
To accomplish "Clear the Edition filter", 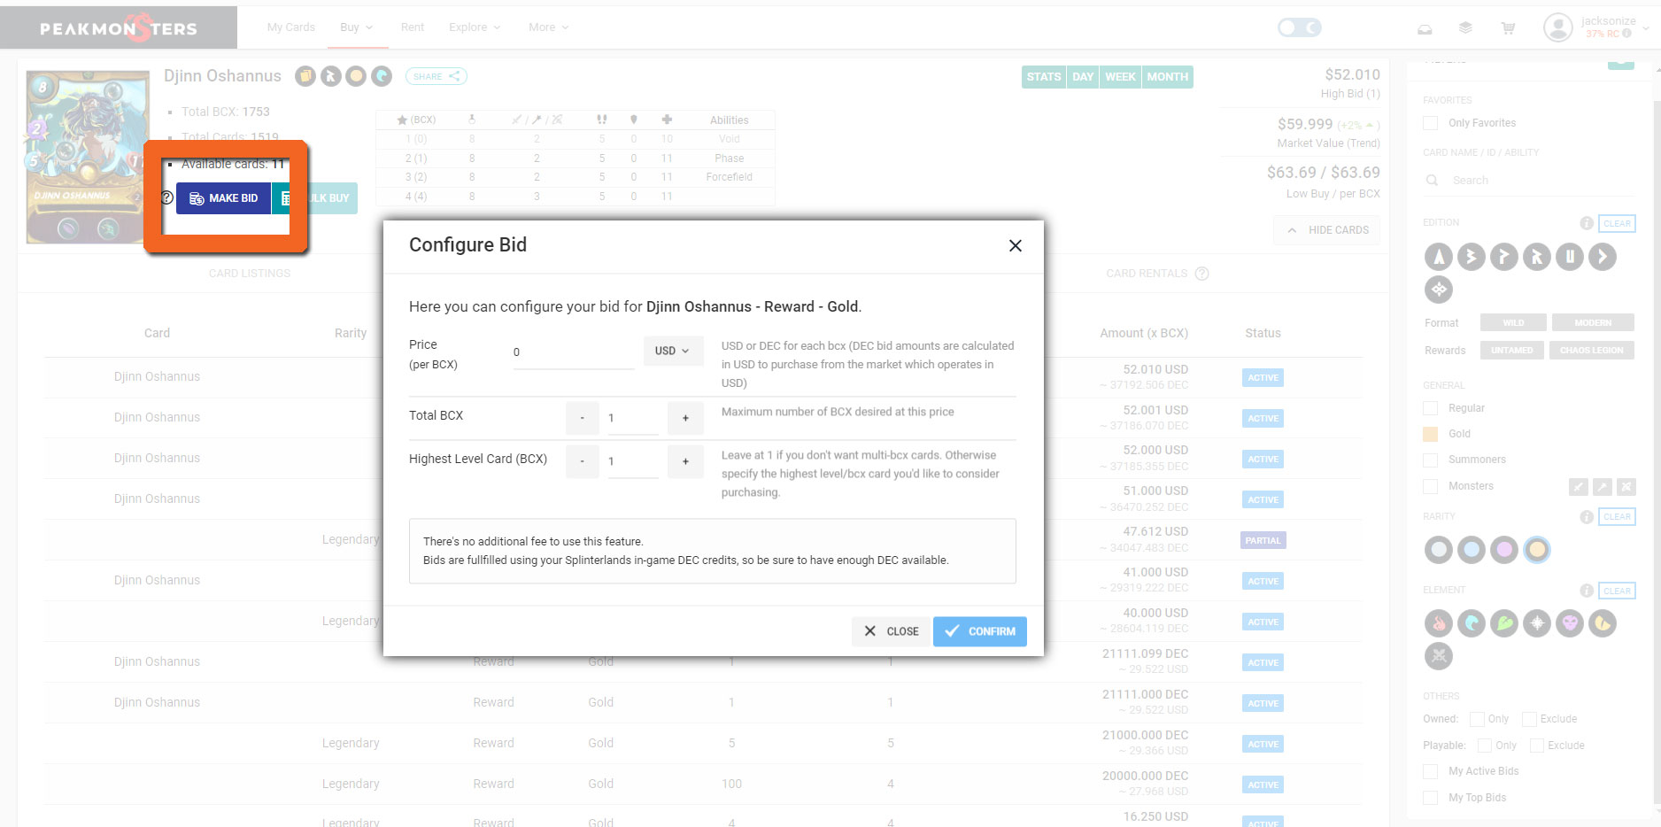I will [1617, 223].
